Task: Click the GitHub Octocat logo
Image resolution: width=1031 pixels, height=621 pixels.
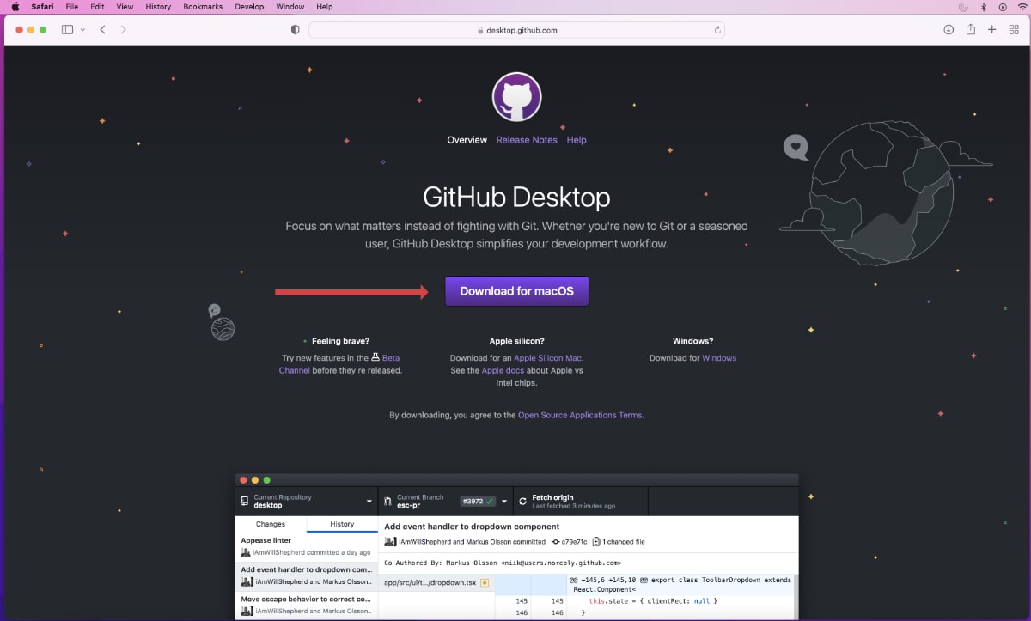Action: [516, 97]
